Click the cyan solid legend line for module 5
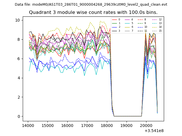 click(127, 23)
